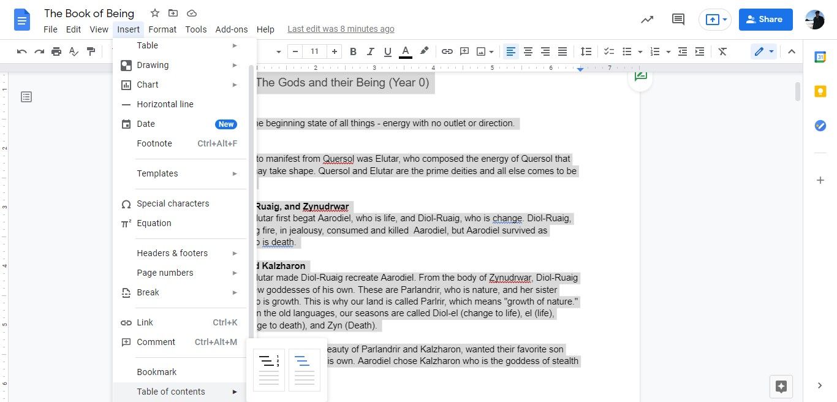Open Spelling and grammar check

74,51
